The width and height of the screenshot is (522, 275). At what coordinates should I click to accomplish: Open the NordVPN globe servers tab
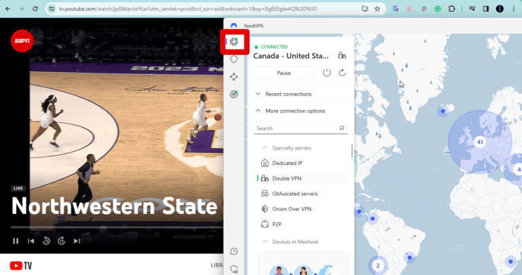click(x=234, y=42)
